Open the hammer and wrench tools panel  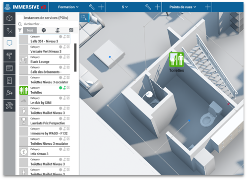(9, 106)
